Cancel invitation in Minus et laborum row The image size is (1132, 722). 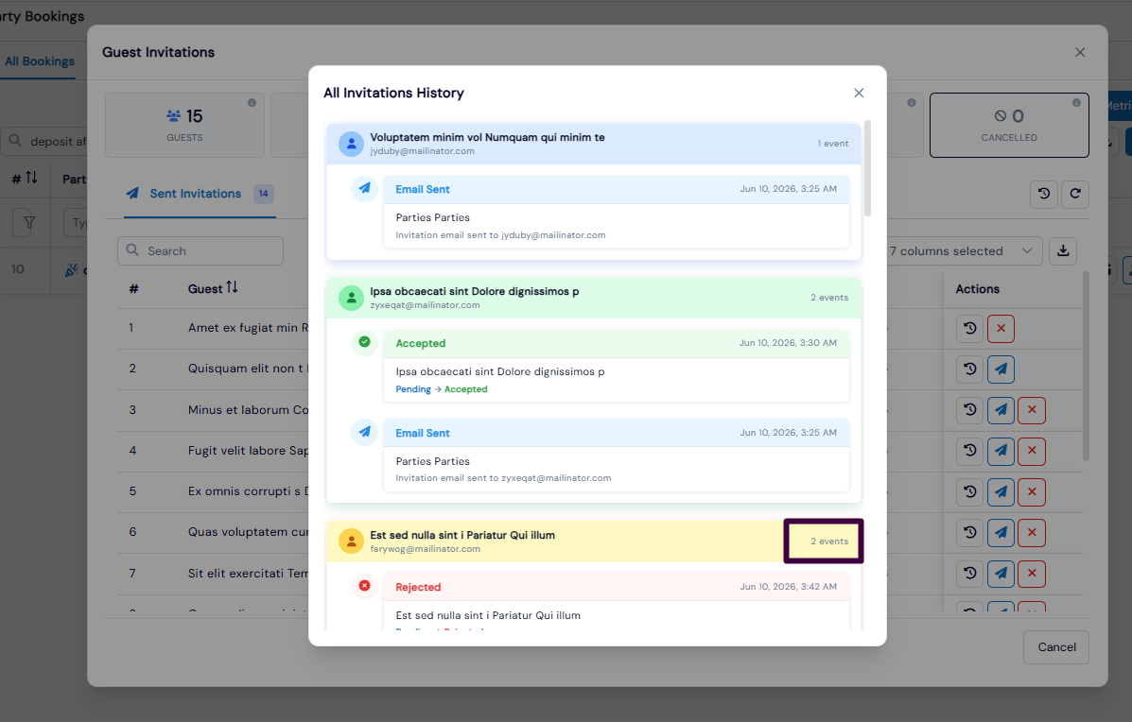tap(1032, 410)
